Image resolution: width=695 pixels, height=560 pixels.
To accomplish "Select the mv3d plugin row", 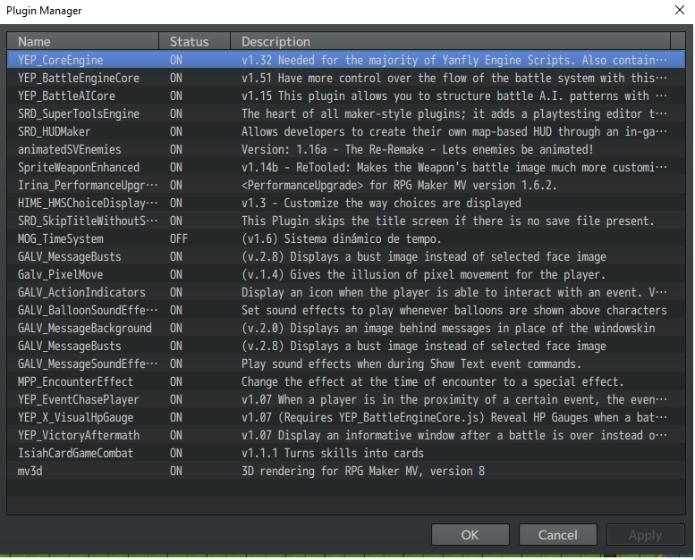I will 346,471.
